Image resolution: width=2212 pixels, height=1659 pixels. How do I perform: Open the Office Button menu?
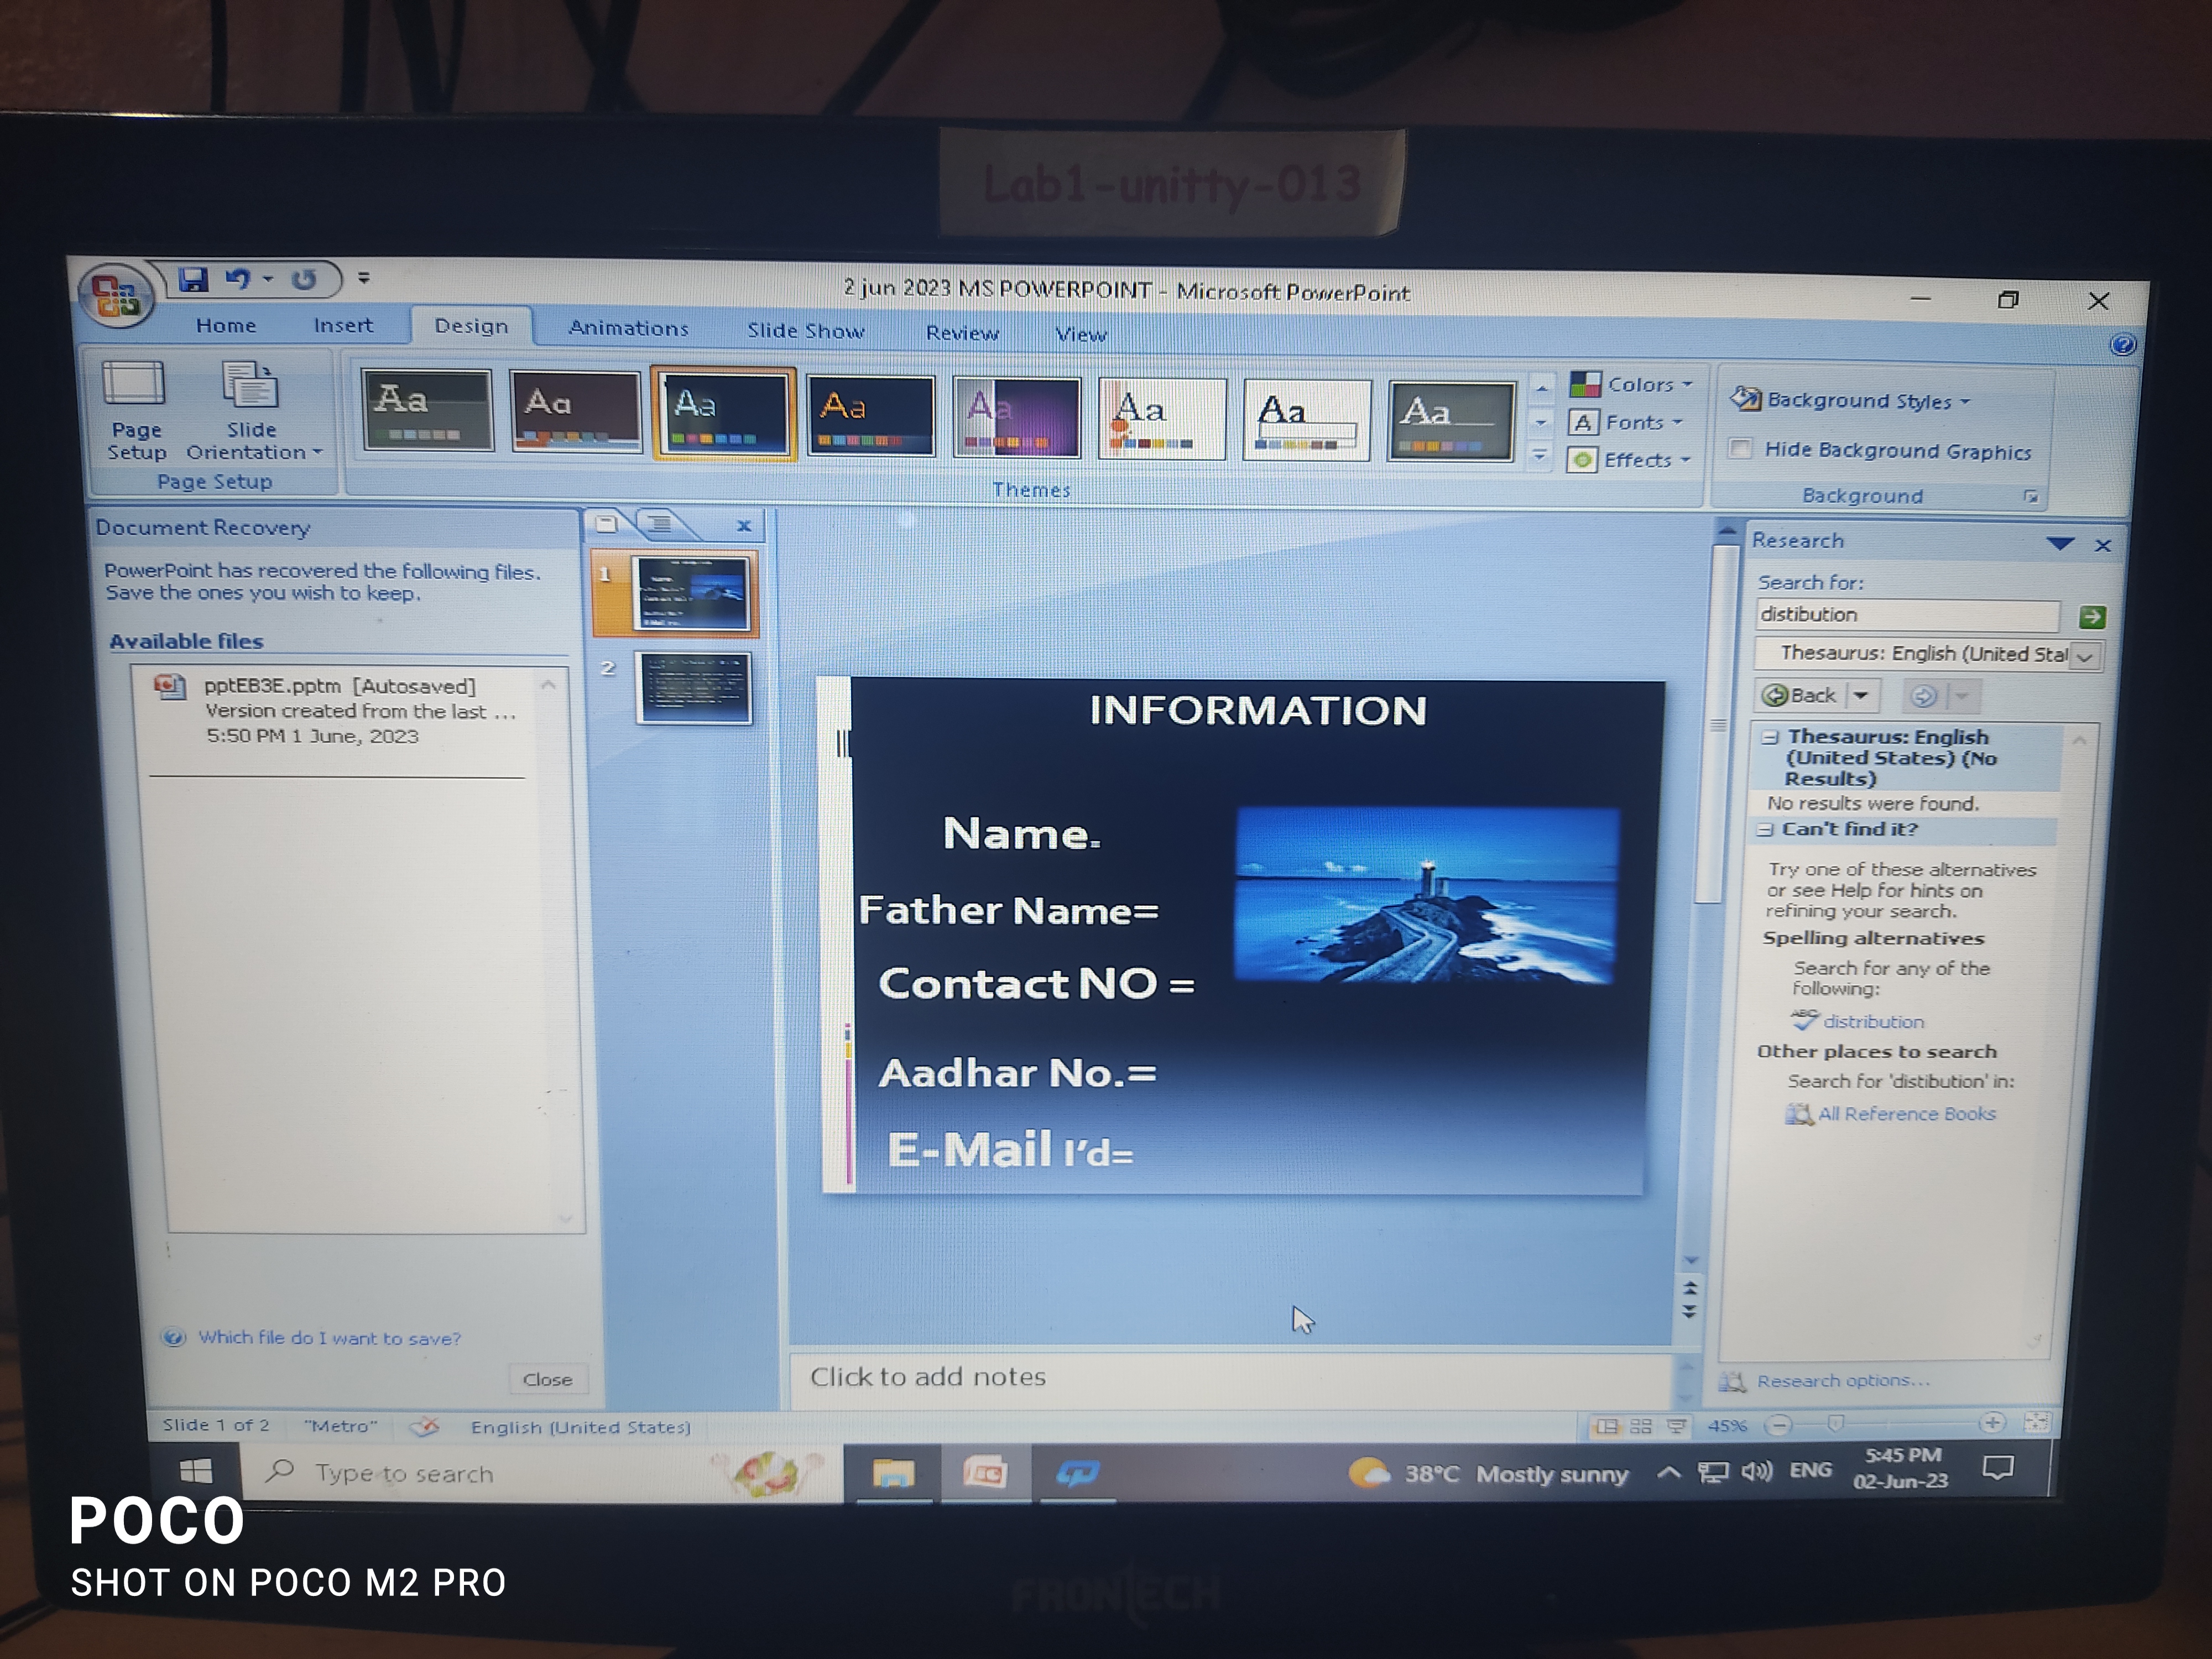point(115,295)
